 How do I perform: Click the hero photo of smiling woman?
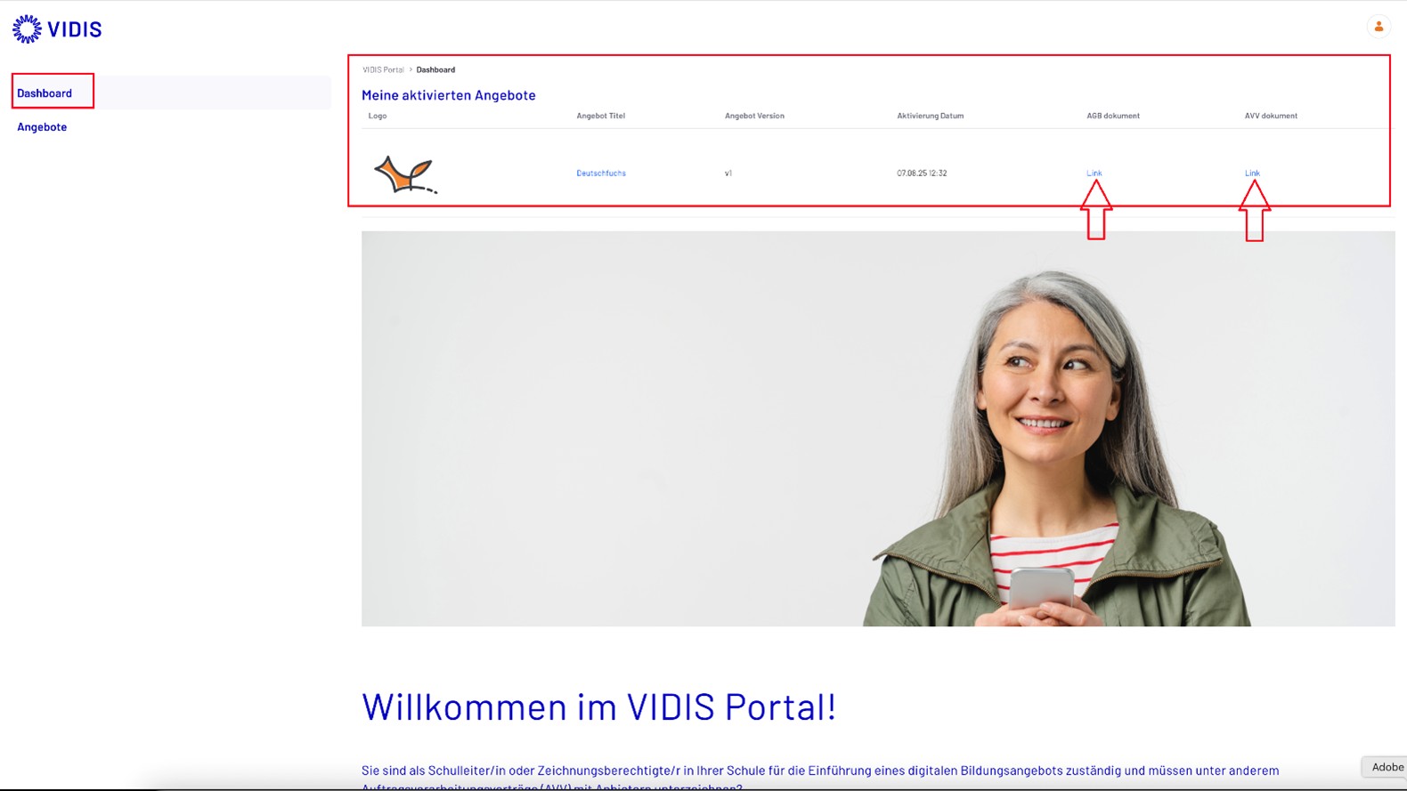[878, 429]
